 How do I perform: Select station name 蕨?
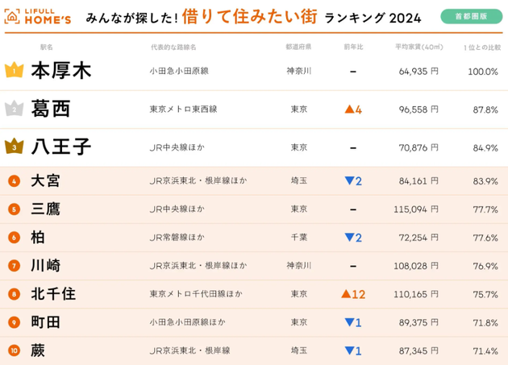click(x=38, y=350)
